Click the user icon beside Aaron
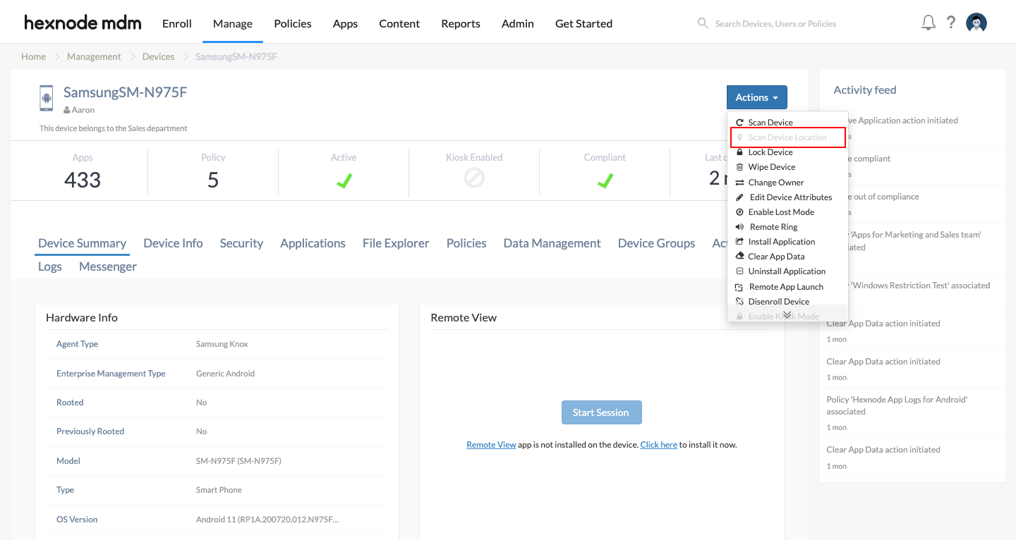 [66, 111]
